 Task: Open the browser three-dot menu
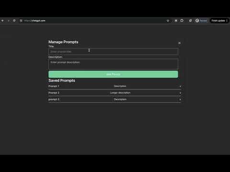[227, 21]
